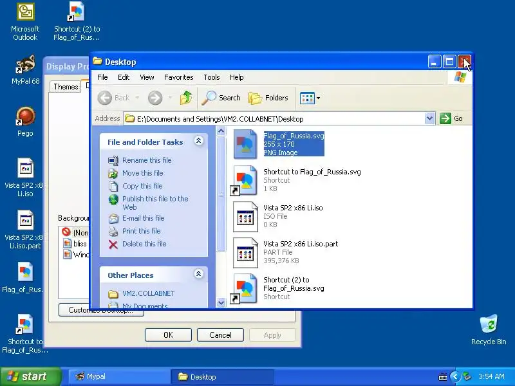The height and width of the screenshot is (386, 515).
Task: Close the Desktop Explorer window
Action: click(x=464, y=62)
